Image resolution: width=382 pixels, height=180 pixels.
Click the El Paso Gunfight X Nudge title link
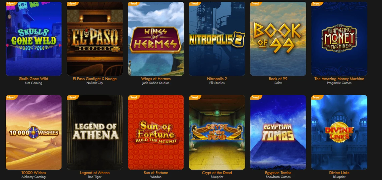(95, 79)
